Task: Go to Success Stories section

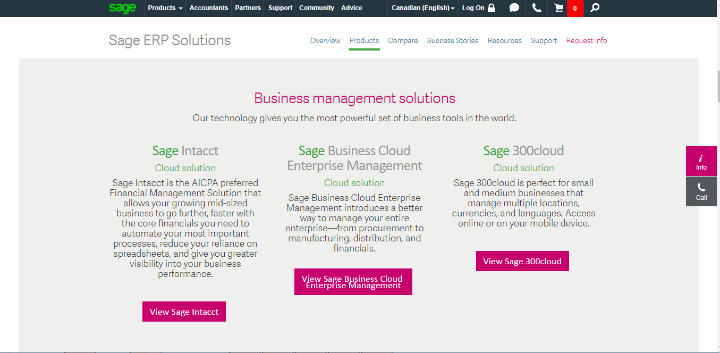Action: pyautogui.click(x=453, y=40)
